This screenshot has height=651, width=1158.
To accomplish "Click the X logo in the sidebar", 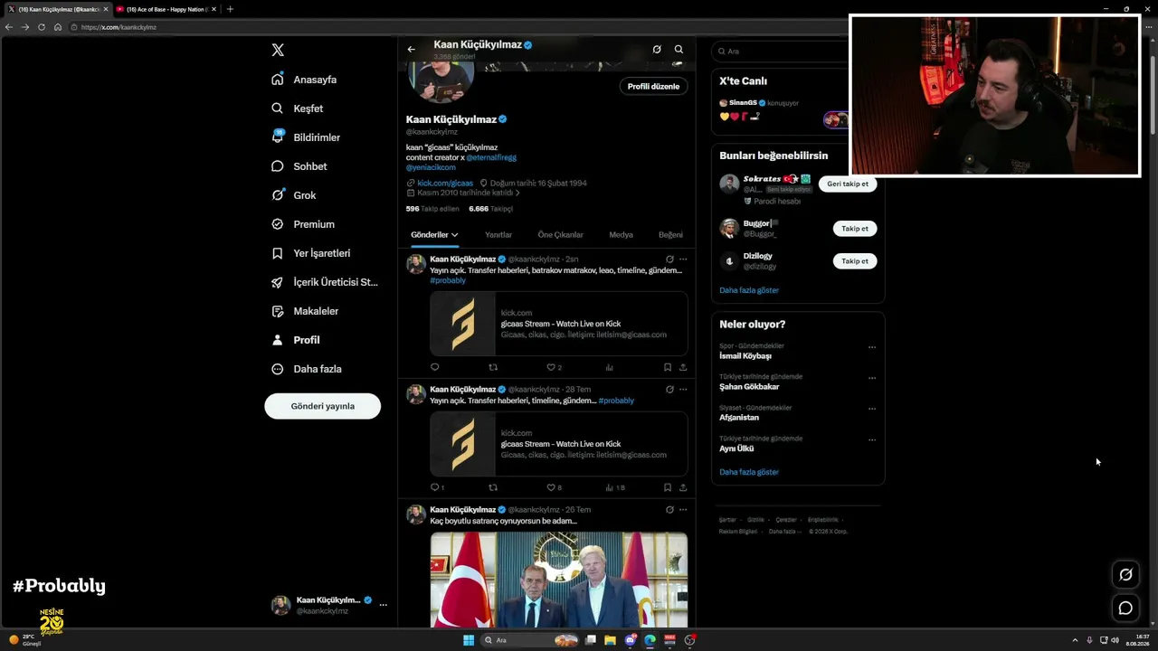I will [278, 51].
